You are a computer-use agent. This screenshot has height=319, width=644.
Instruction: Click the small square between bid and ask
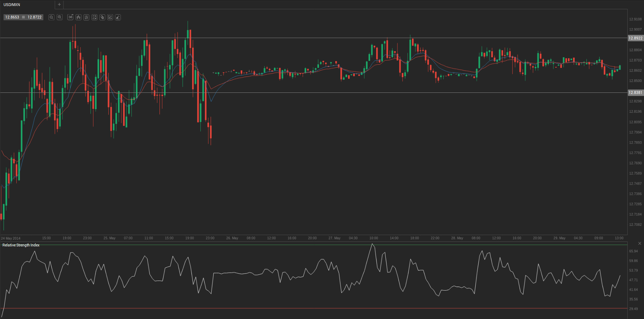[x=23, y=17]
